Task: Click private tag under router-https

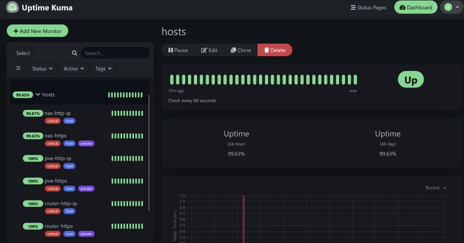Action: coord(86,234)
